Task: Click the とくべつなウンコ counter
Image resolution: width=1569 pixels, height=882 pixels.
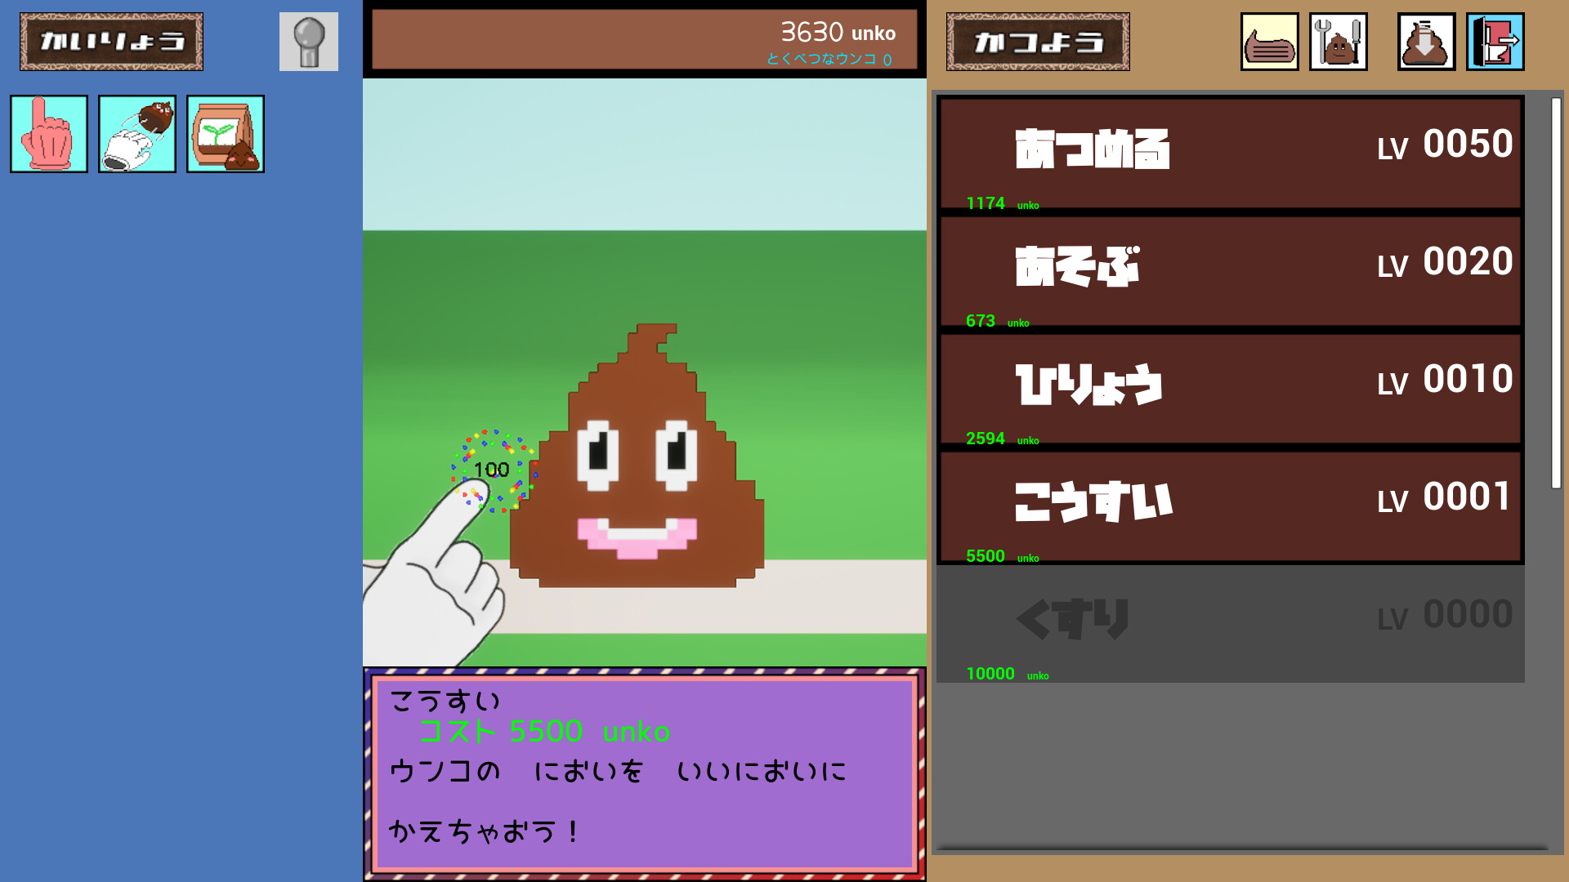Action: (x=828, y=57)
